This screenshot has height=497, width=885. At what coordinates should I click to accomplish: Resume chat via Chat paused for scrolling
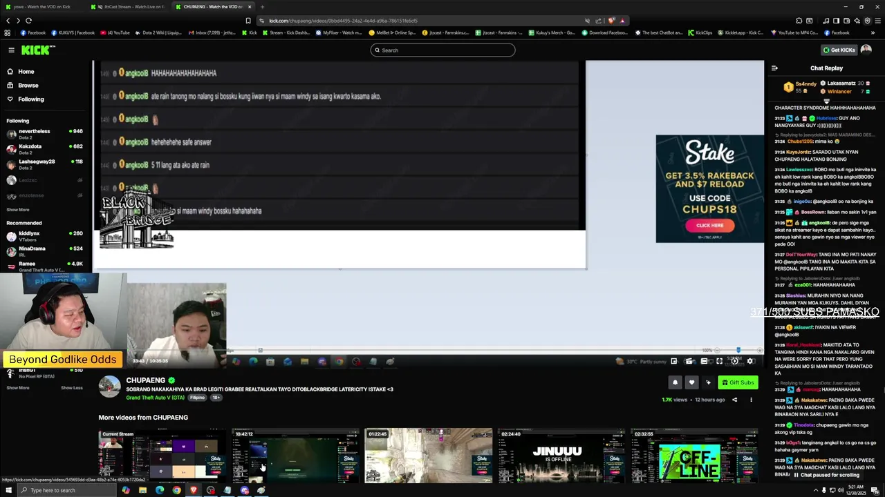[x=826, y=475]
